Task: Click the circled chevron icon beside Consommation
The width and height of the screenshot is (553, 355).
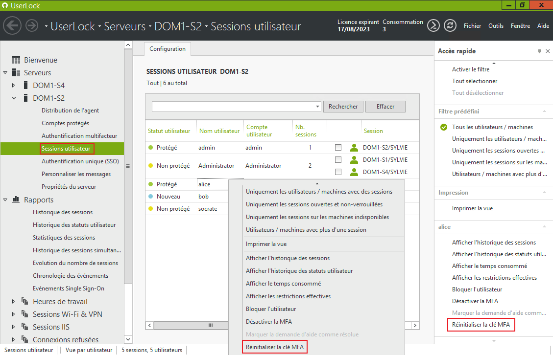Action: click(x=433, y=26)
